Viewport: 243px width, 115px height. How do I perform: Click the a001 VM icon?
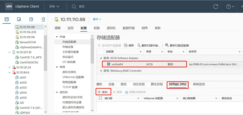click(17, 77)
